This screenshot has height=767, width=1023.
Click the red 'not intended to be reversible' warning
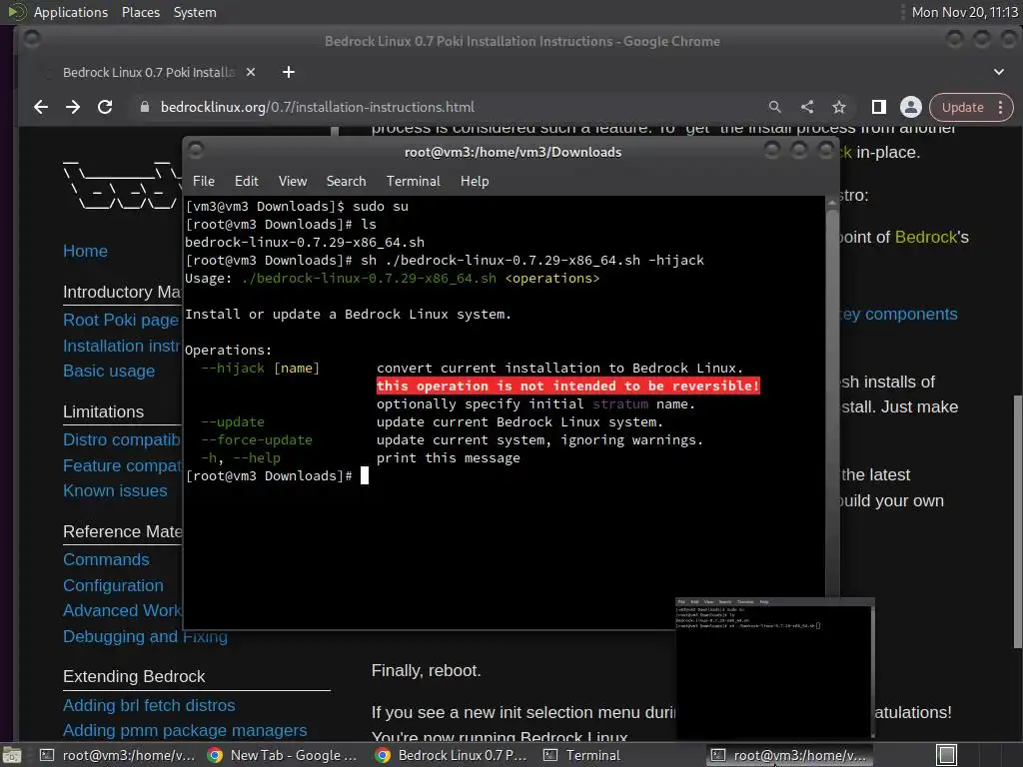567,386
